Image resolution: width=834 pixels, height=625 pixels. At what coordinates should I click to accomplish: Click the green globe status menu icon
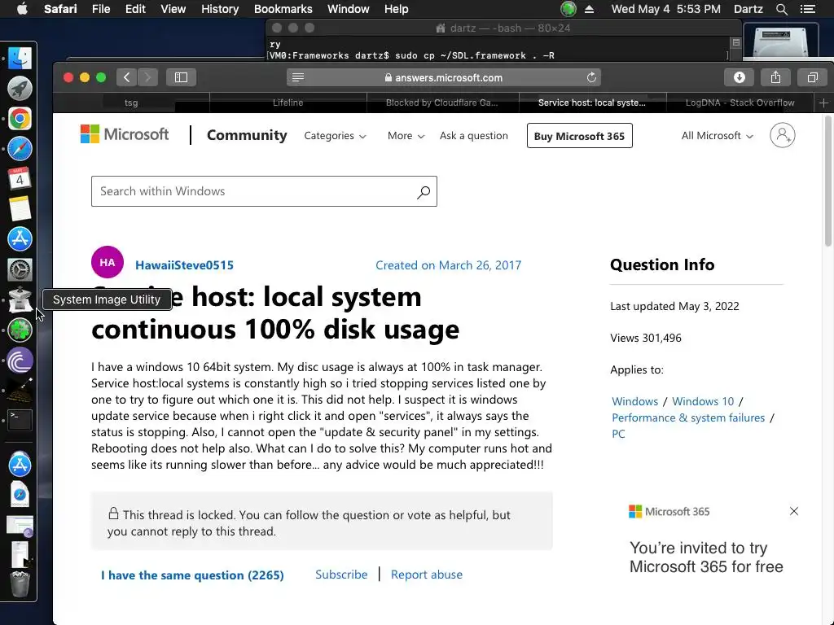click(568, 9)
